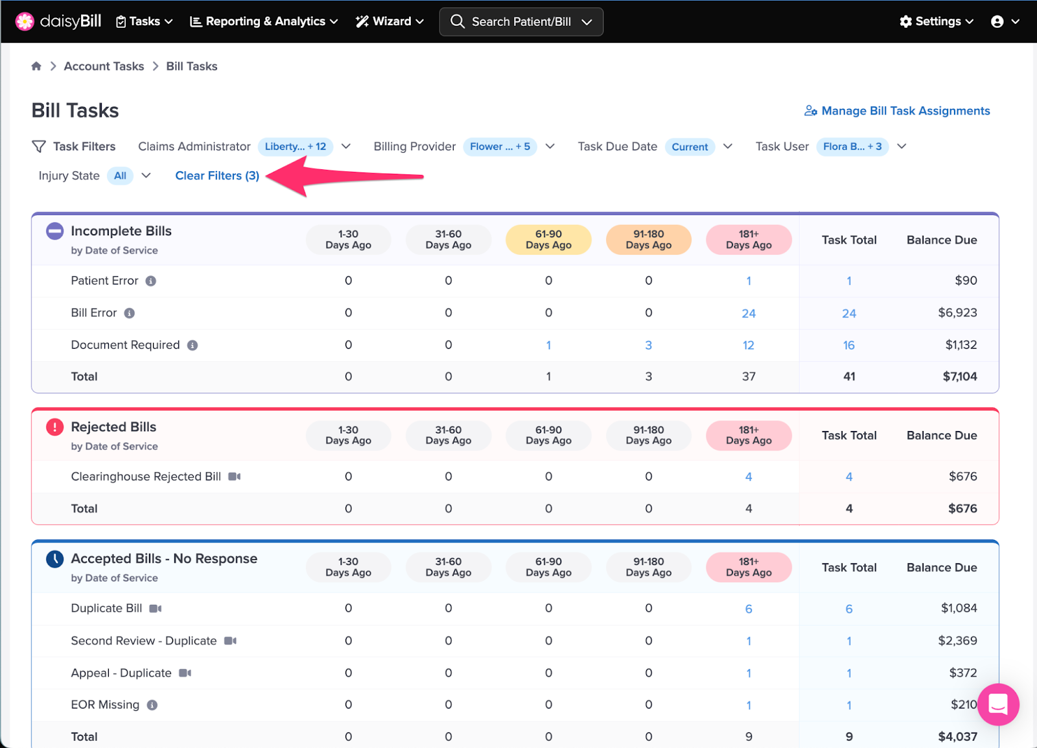Open the Reporting & Analytics menu
Image resolution: width=1037 pixels, height=748 pixels.
pos(264,21)
